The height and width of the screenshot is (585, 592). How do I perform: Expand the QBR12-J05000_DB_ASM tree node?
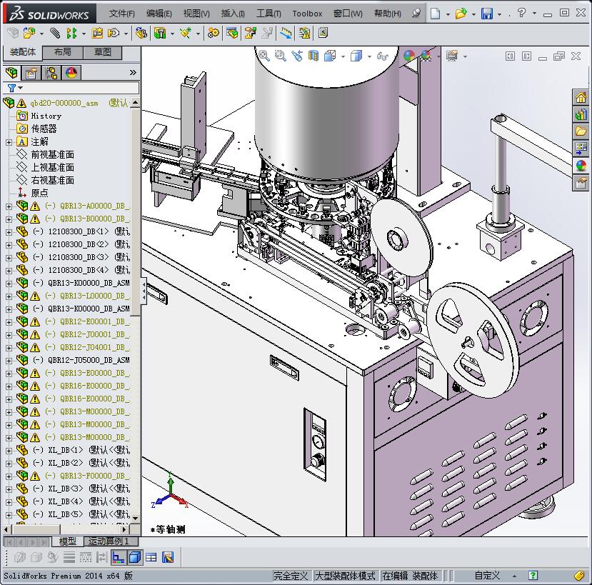coord(9,361)
